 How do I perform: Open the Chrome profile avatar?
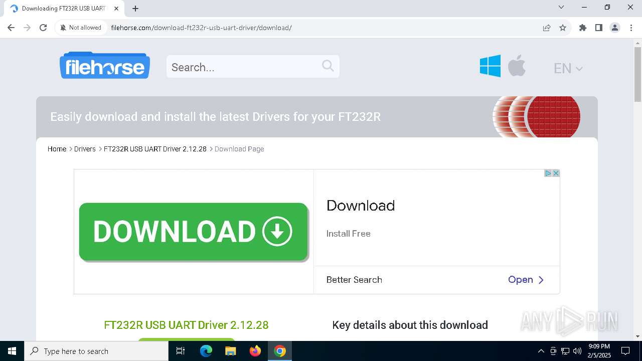pyautogui.click(x=615, y=28)
